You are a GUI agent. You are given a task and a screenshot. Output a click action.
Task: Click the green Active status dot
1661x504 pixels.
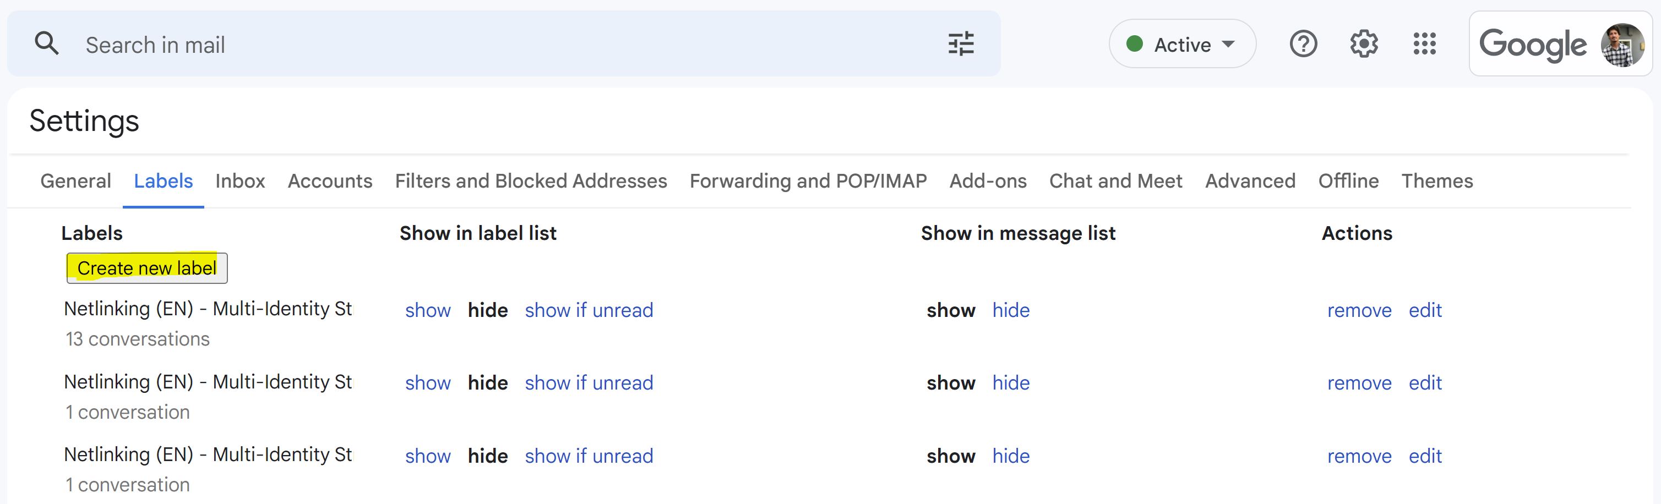1134,44
